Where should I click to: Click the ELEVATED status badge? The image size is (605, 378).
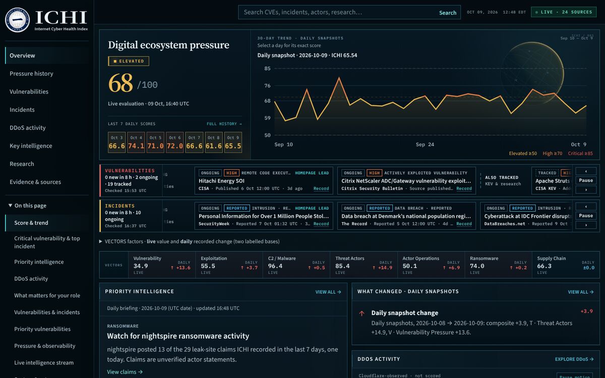[129, 61]
